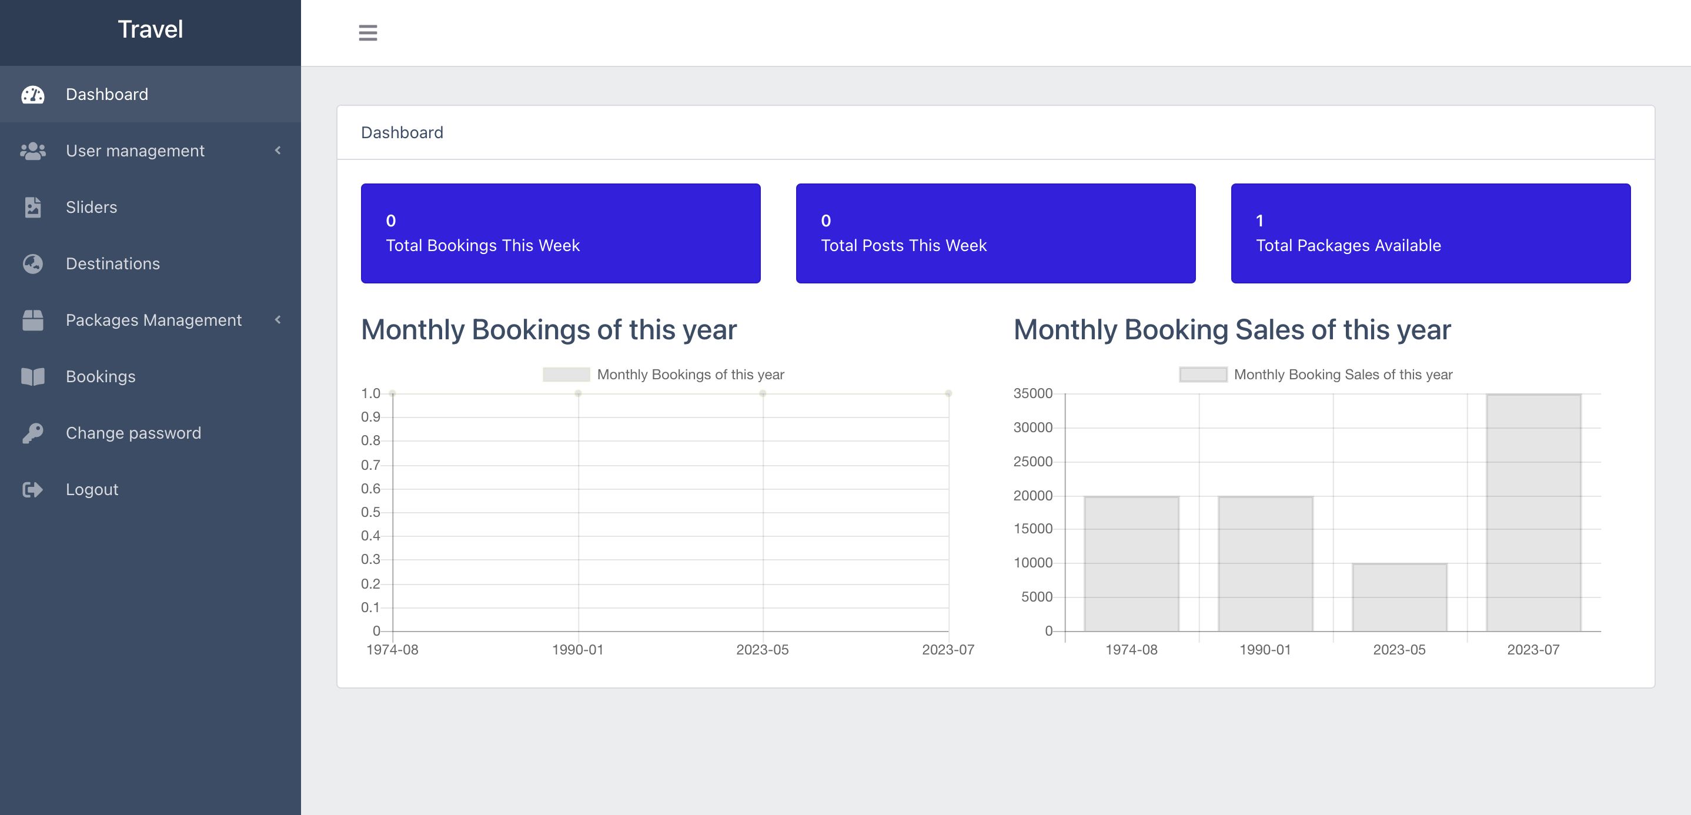The width and height of the screenshot is (1691, 815).
Task: Click the Destinations globe icon
Action: point(33,264)
